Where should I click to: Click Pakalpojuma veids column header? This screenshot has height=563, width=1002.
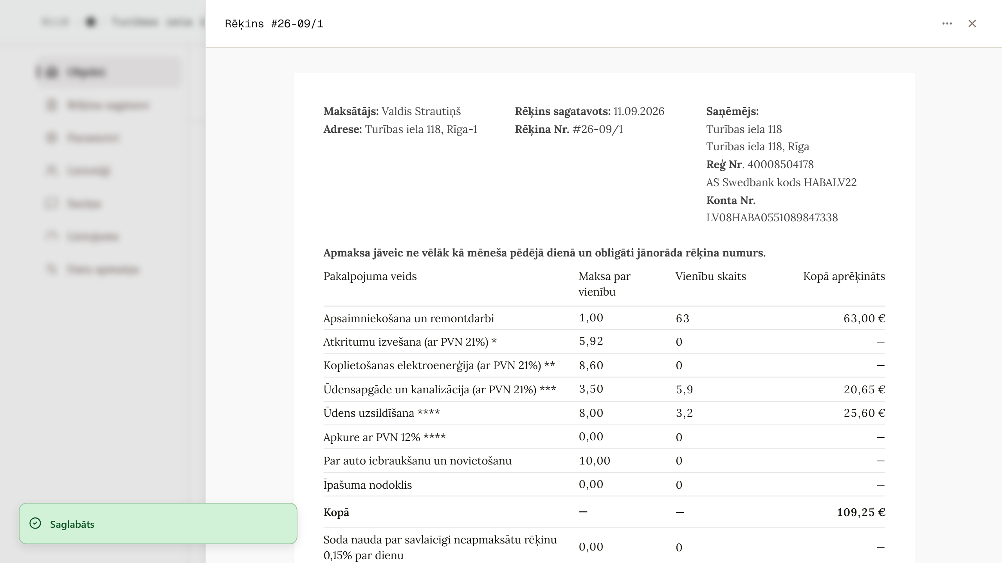click(x=370, y=276)
